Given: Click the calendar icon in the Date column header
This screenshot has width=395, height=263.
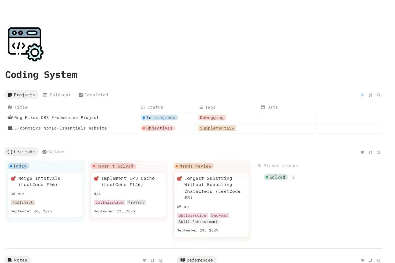Looking at the screenshot, I should point(263,107).
